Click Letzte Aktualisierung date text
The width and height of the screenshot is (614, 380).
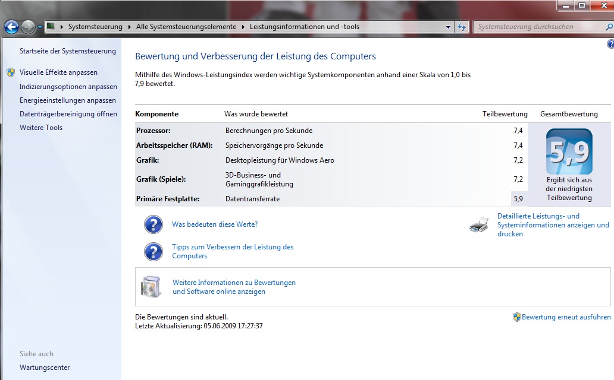[x=199, y=325]
